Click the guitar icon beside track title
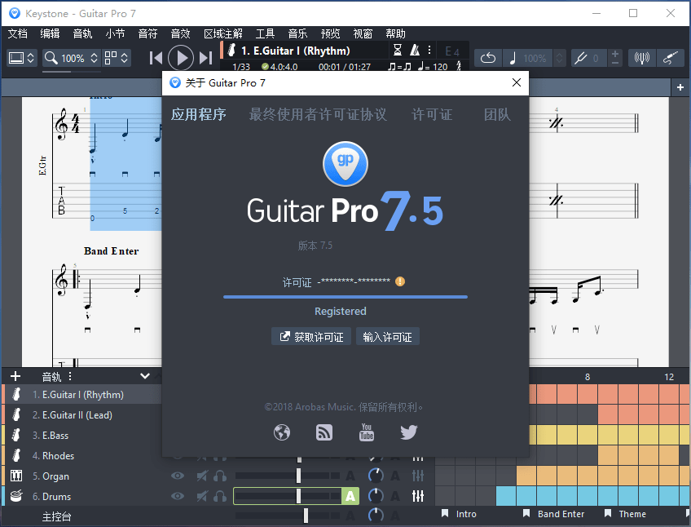Viewport: 691px width, 527px height. click(231, 51)
